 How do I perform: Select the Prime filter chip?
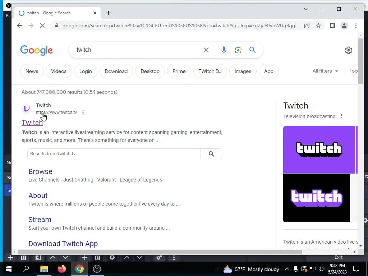coord(179,71)
